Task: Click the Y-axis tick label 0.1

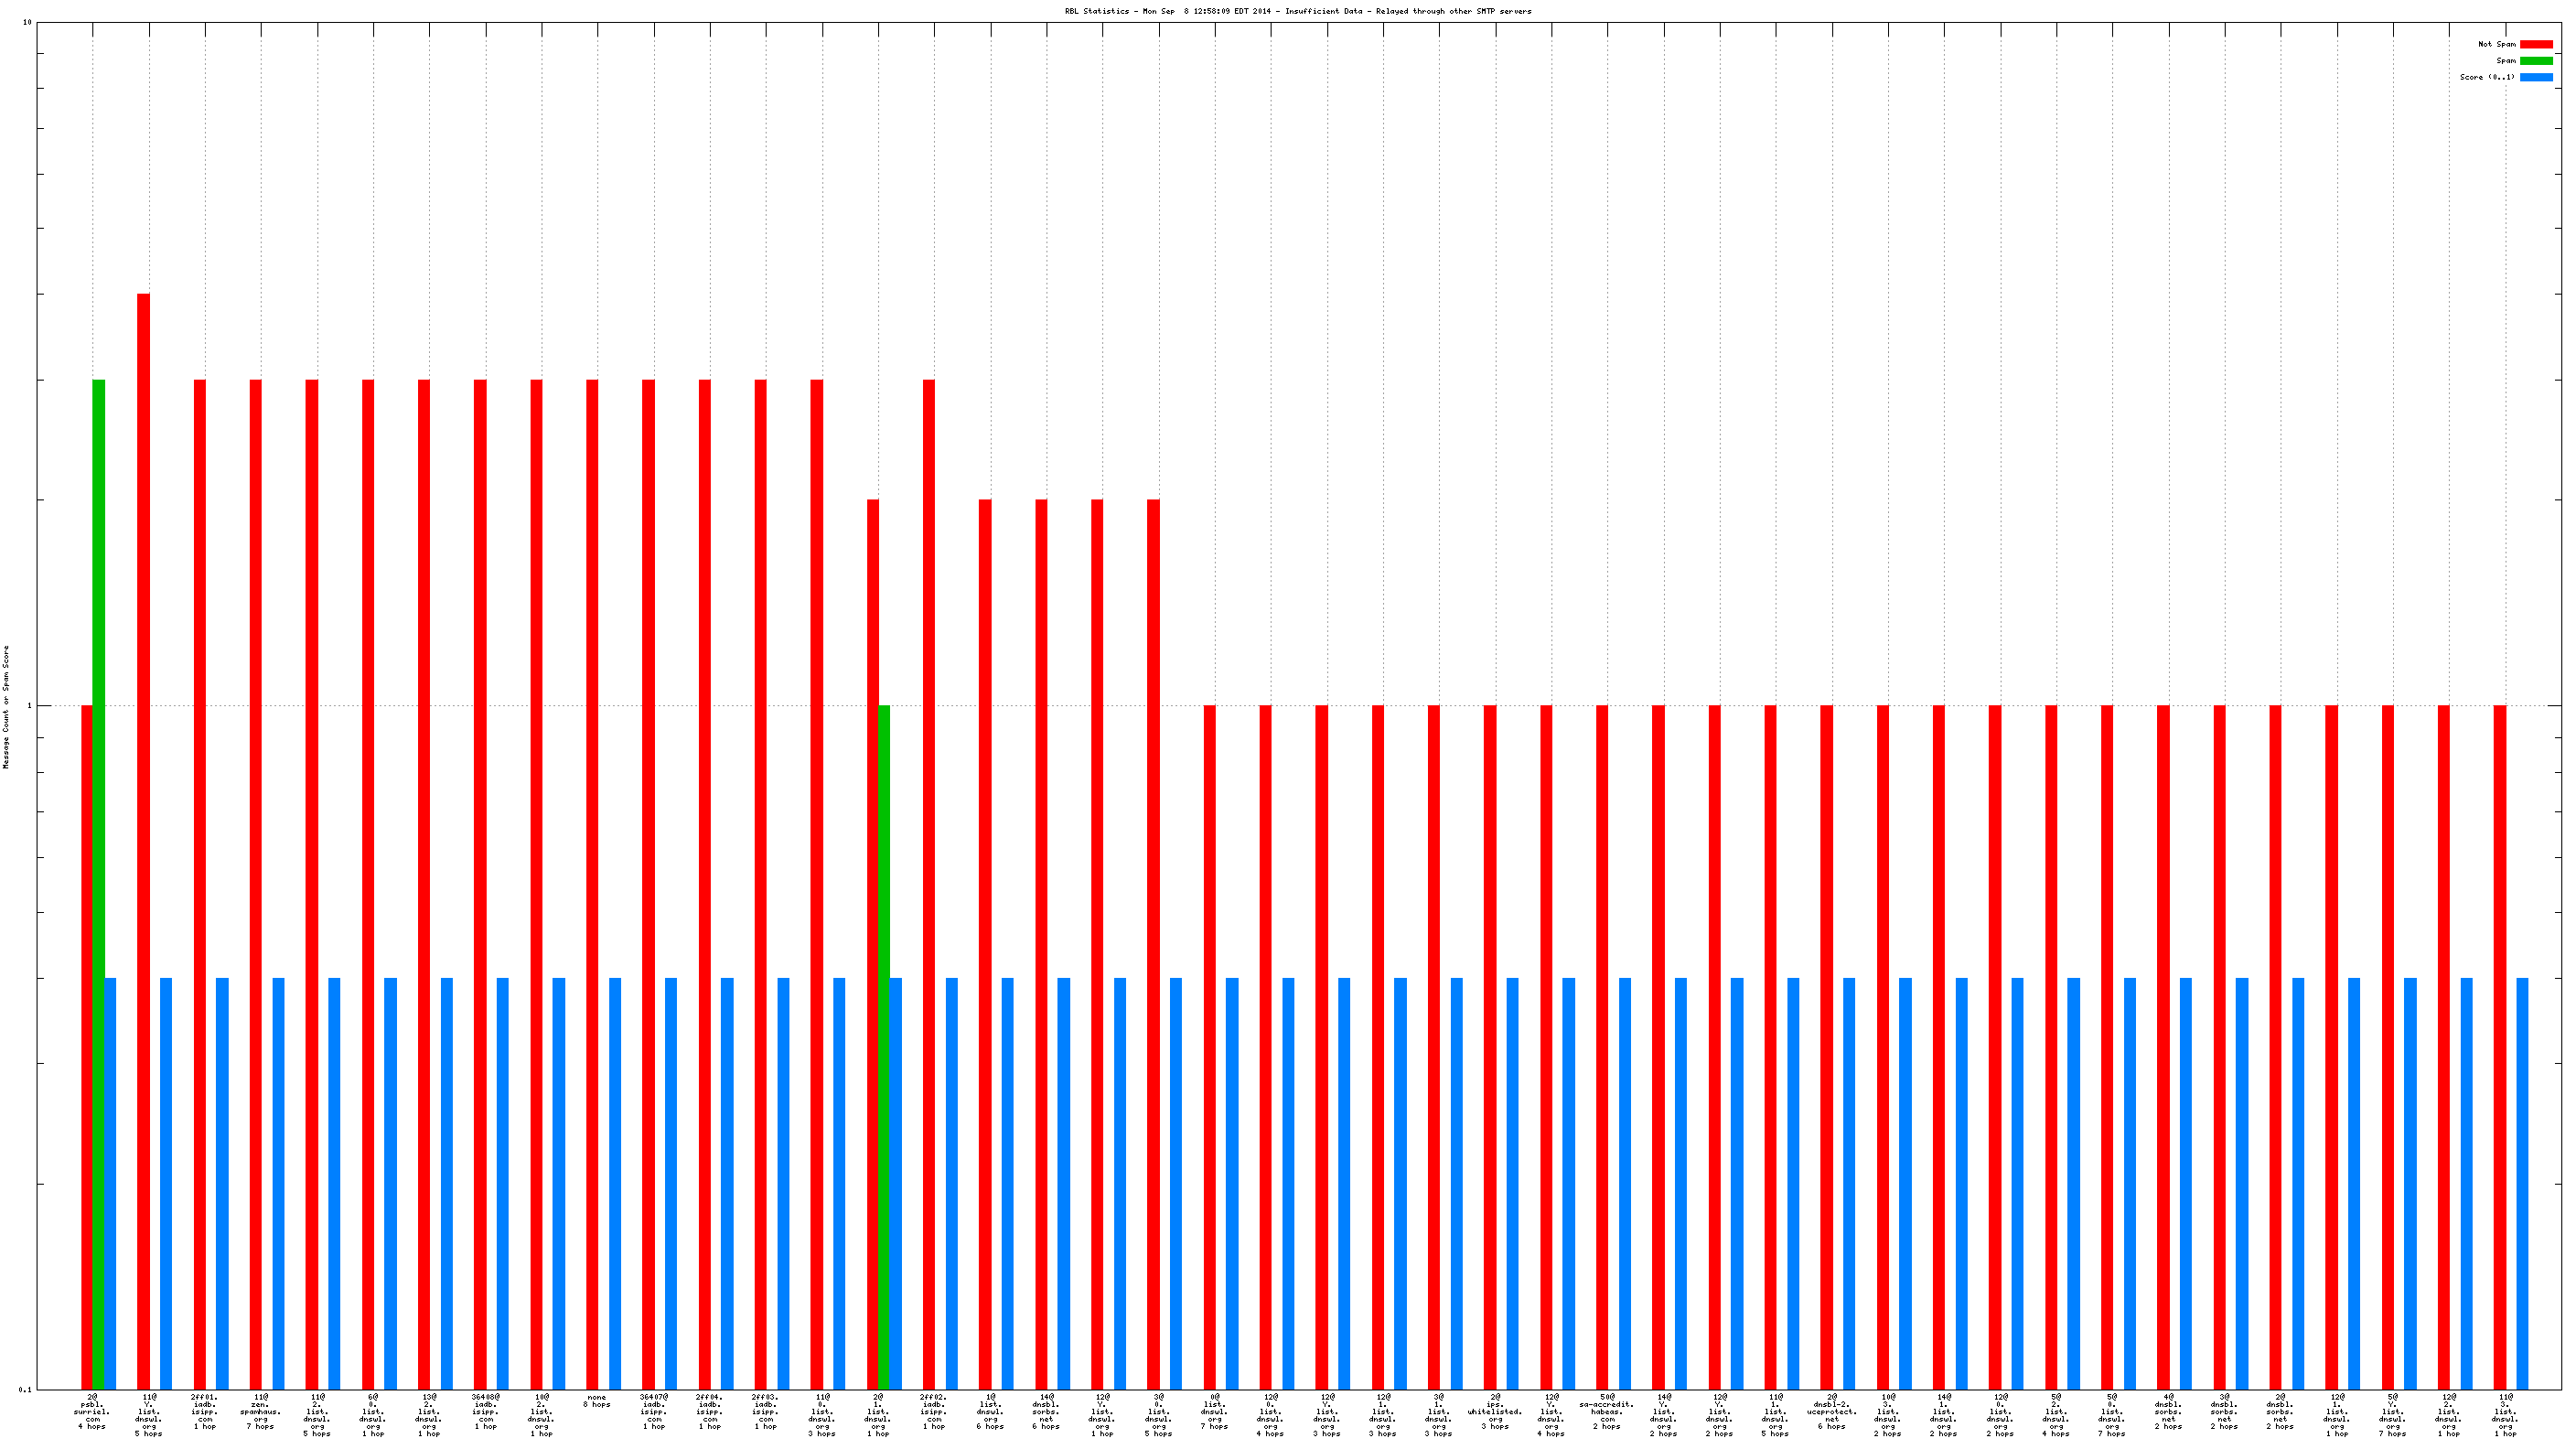Action: 25,1389
